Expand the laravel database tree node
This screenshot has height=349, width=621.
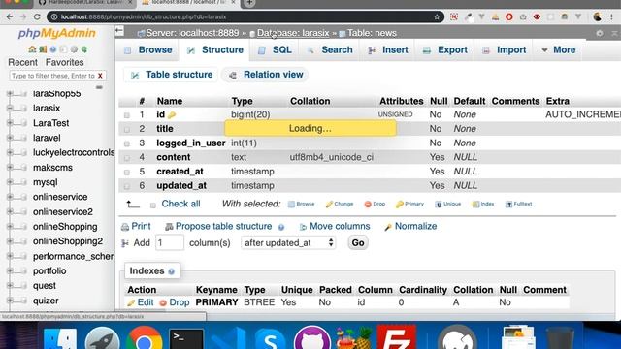click(10, 138)
